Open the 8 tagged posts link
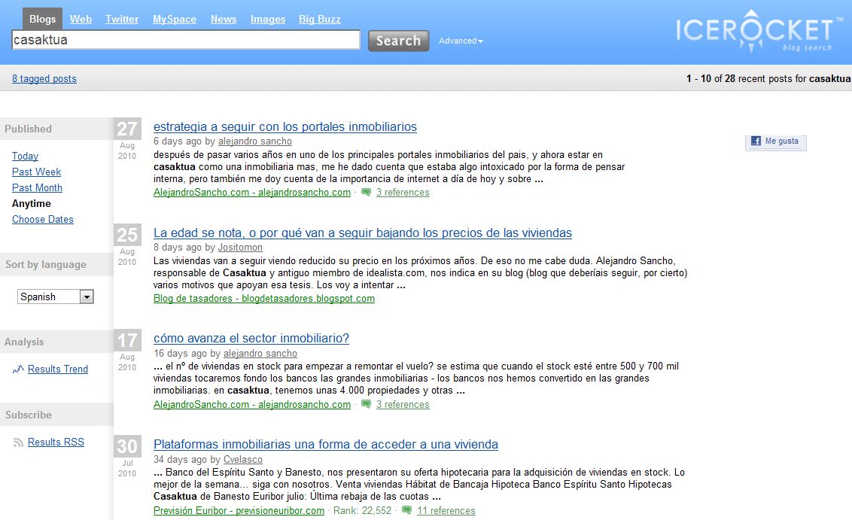Image resolution: width=852 pixels, height=520 pixels. [44, 79]
